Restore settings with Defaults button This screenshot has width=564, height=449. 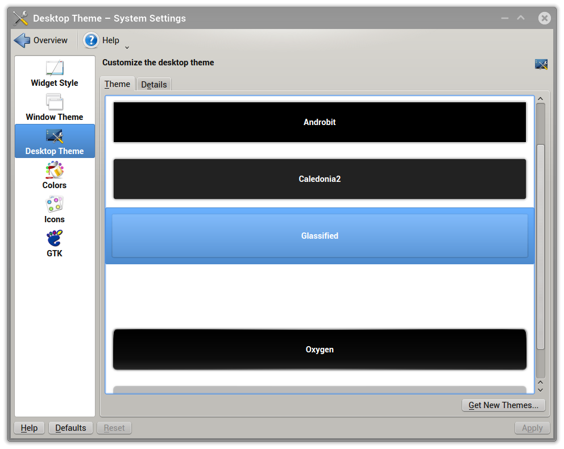70,428
